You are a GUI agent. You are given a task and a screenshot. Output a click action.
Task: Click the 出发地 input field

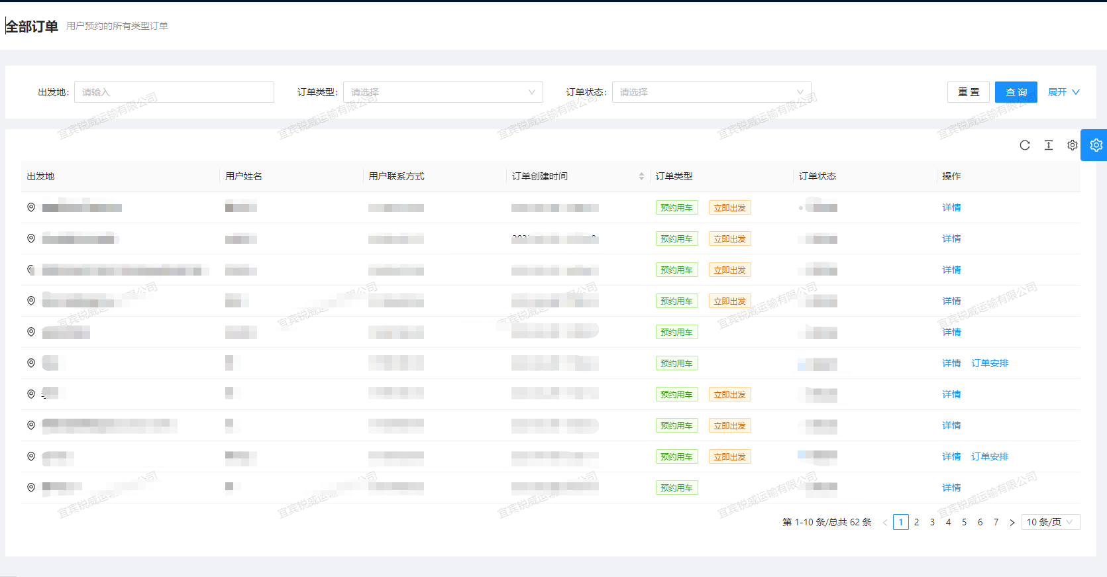[174, 92]
